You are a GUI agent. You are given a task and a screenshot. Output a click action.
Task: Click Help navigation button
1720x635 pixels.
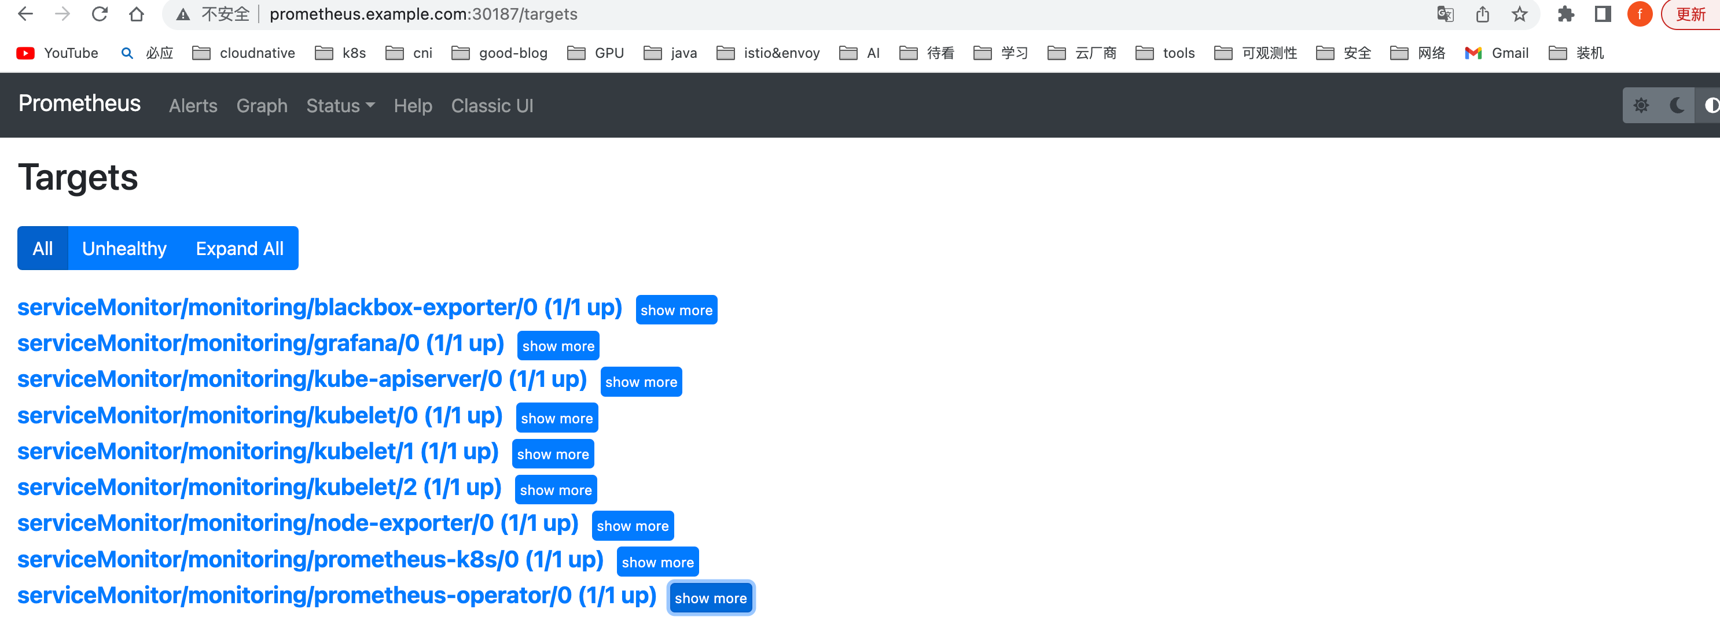[413, 104]
